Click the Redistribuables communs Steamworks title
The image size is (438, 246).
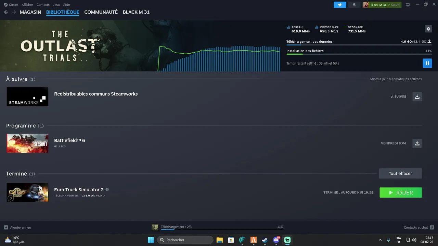click(x=96, y=94)
